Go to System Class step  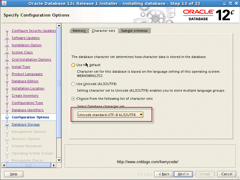(x=22, y=52)
